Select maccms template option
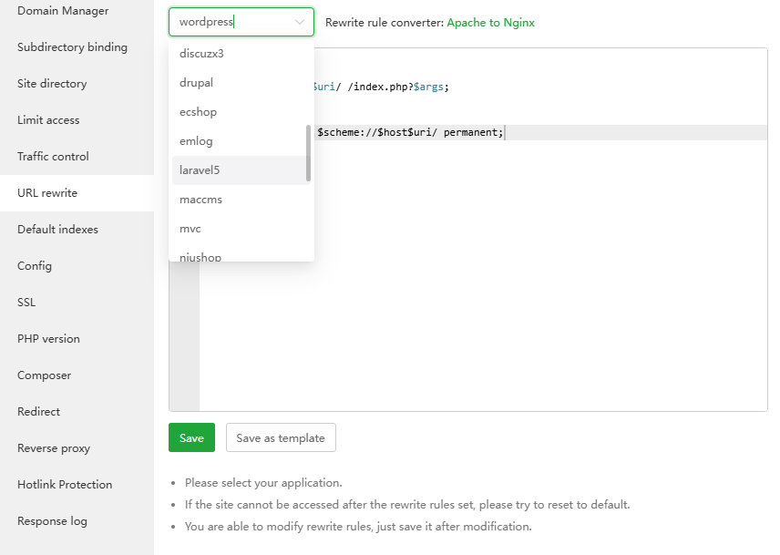This screenshot has width=780, height=555. (201, 200)
